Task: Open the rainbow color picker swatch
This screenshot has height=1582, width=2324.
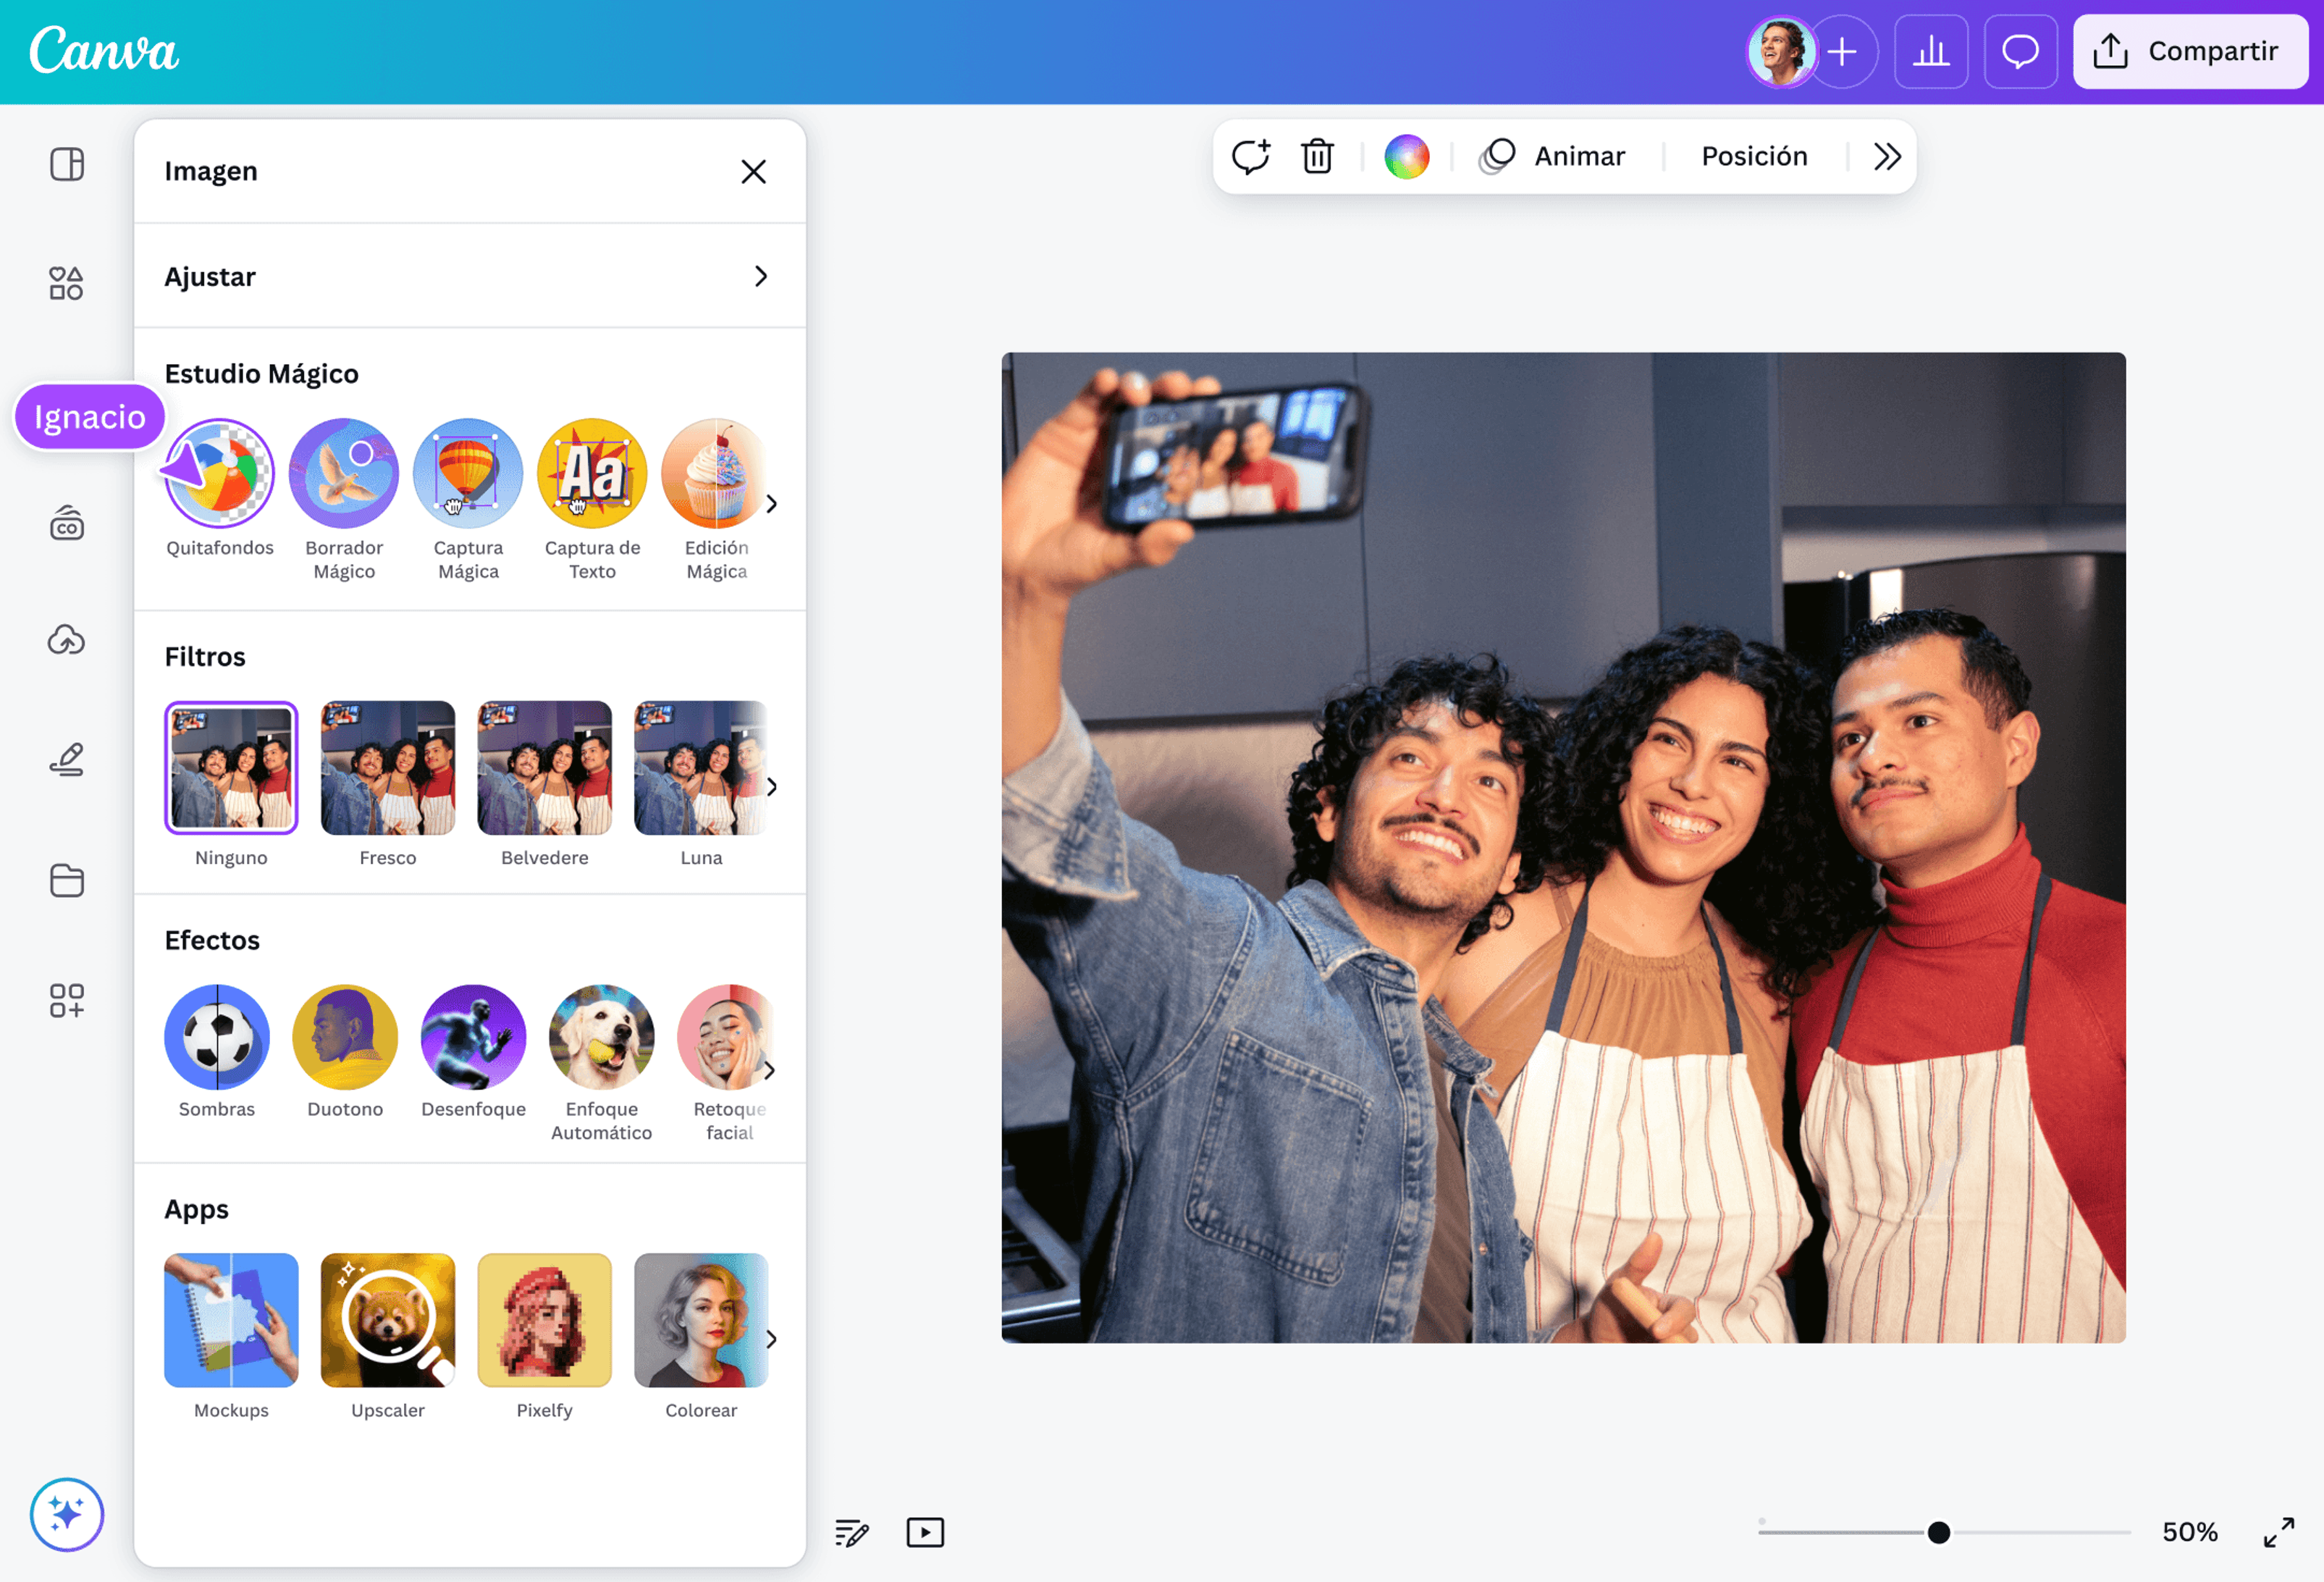Action: tap(1406, 156)
